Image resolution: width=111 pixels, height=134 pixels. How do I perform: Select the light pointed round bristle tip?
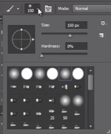pyautogui.click(x=13, y=87)
